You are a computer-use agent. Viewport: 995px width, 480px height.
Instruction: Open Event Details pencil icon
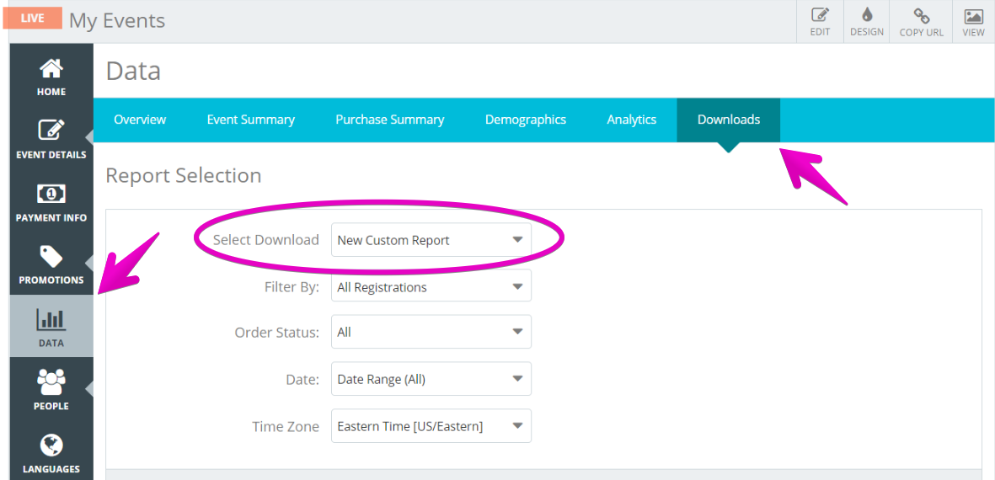click(51, 130)
